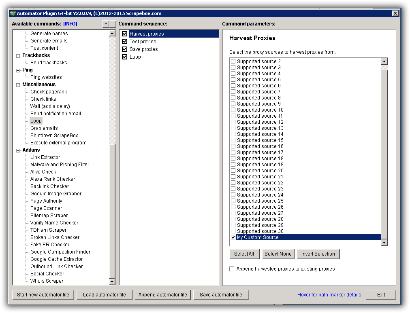Screen dimensions: 410x313
Task: Click proxy sources list scroll down arrow
Action: 384,243
